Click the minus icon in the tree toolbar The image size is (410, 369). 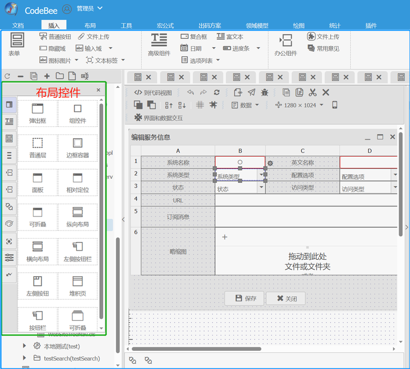pyautogui.click(x=20, y=76)
